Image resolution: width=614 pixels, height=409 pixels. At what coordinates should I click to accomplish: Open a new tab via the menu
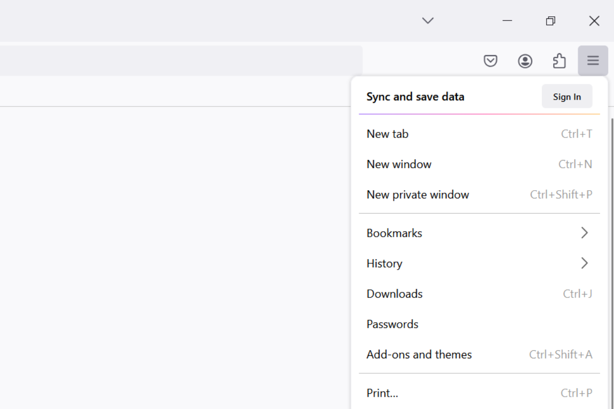(x=387, y=133)
